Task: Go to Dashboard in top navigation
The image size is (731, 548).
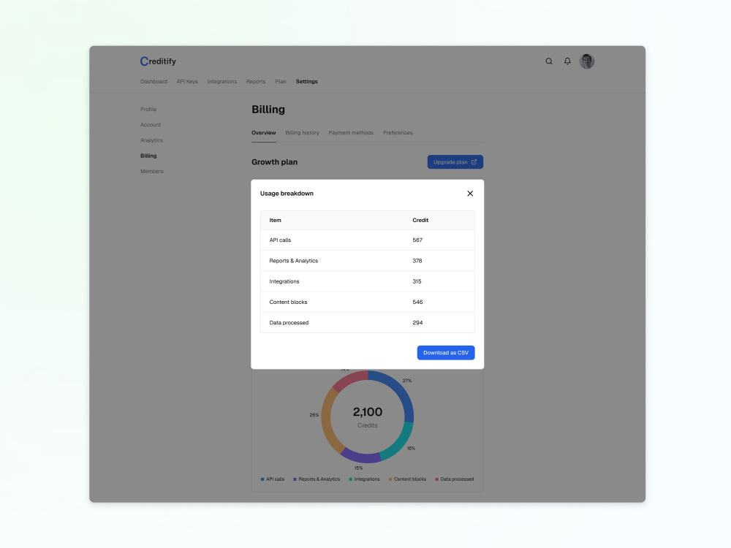Action: (x=154, y=82)
